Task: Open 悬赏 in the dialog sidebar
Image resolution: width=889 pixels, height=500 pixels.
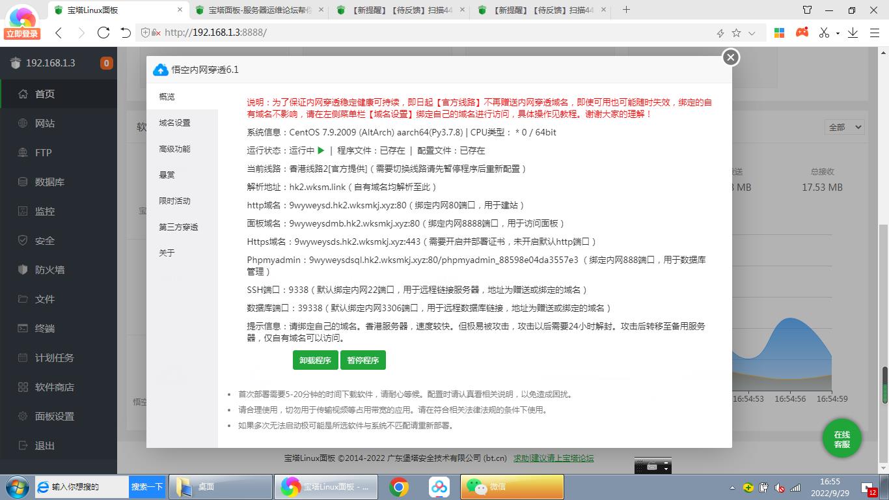Action: coord(182,174)
